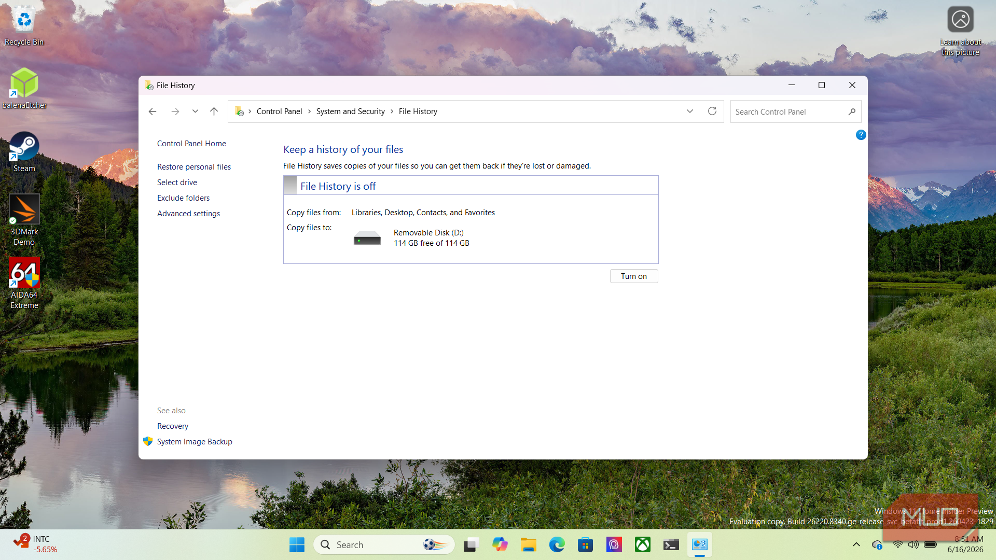Click System and Security in the breadcrumb
This screenshot has width=996, height=560.
point(351,111)
